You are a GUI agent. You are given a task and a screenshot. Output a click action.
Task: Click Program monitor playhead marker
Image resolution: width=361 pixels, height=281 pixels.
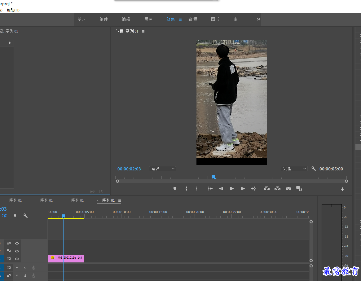[214, 177]
